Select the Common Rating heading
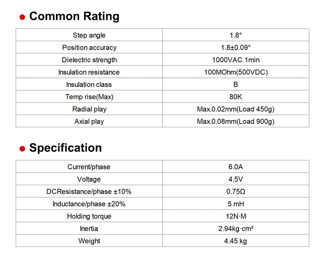Screen dimensions: 325x258 pyautogui.click(x=74, y=16)
